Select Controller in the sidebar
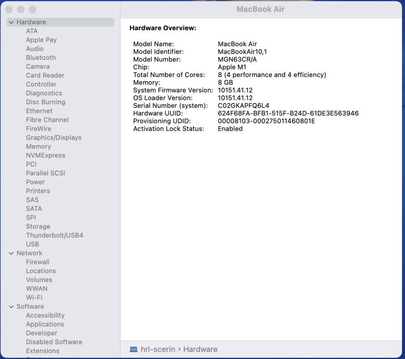Image resolution: width=405 pixels, height=359 pixels. click(x=41, y=84)
